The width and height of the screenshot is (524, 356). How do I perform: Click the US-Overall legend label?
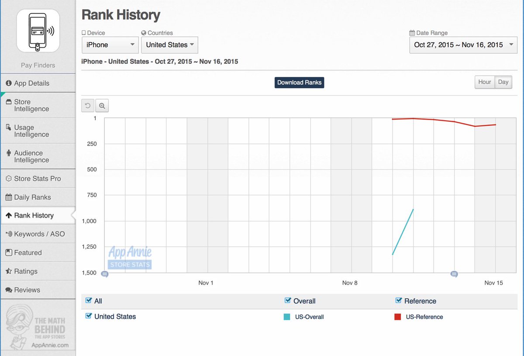coord(309,317)
